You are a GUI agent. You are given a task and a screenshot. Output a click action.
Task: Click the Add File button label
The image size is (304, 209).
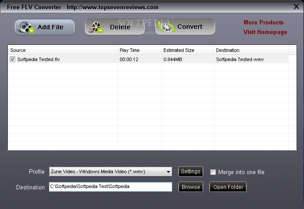pyautogui.click(x=50, y=27)
